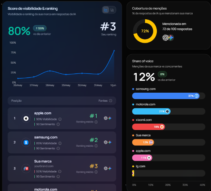The image size is (211, 191).
Task: Click Sua marca icon on 12% bar
Action: pyautogui.click(x=151, y=142)
